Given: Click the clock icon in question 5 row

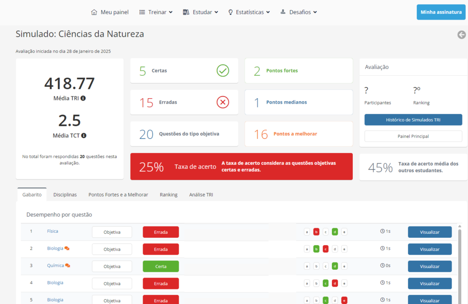Looking at the screenshot, I should [x=383, y=300].
